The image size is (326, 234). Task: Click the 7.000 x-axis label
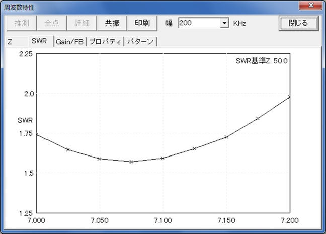click(x=36, y=220)
